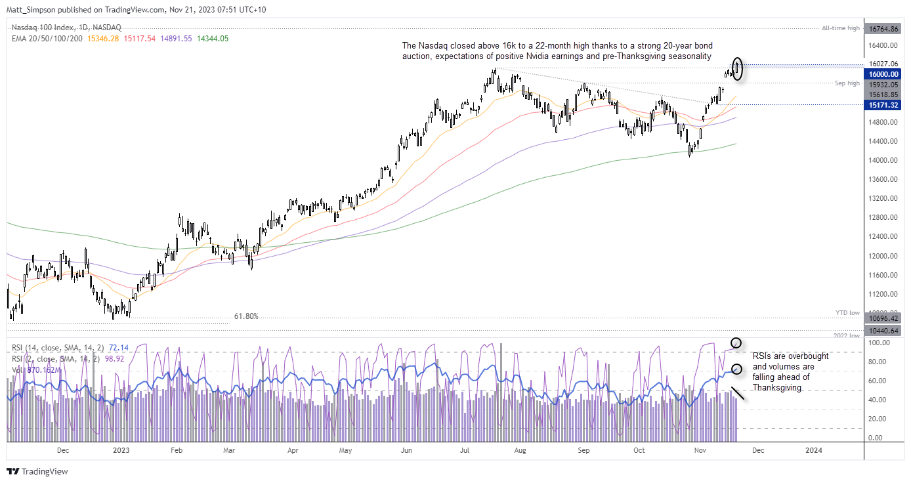
Task: Click the 0.00 RSI axis label
Action: coord(874,438)
